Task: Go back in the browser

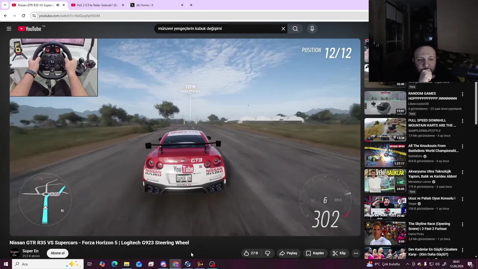Action: tap(5, 16)
